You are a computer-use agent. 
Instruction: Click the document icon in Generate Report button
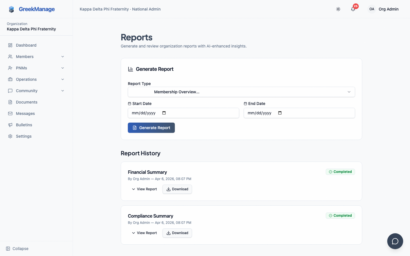(x=135, y=128)
